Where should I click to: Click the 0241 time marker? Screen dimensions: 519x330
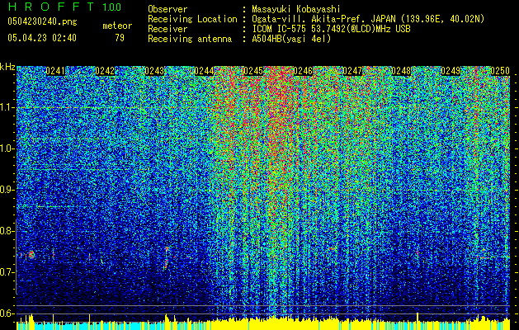55,71
